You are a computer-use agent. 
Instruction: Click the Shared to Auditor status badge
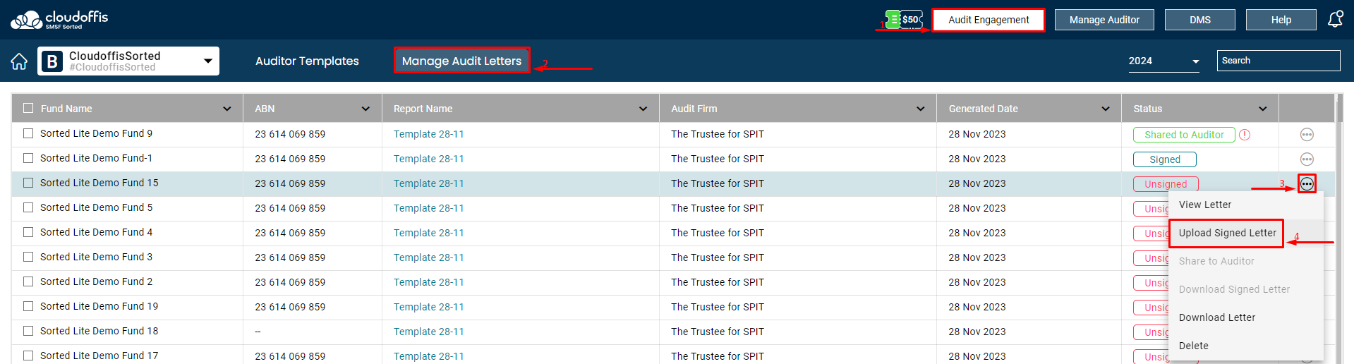[1184, 135]
